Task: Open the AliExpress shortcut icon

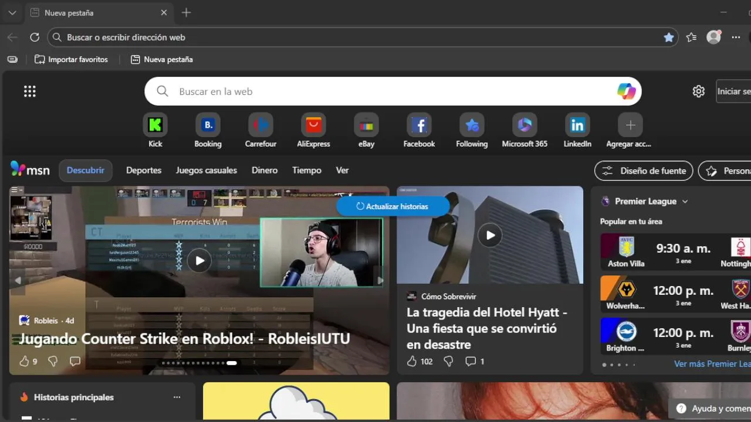Action: pyautogui.click(x=313, y=125)
